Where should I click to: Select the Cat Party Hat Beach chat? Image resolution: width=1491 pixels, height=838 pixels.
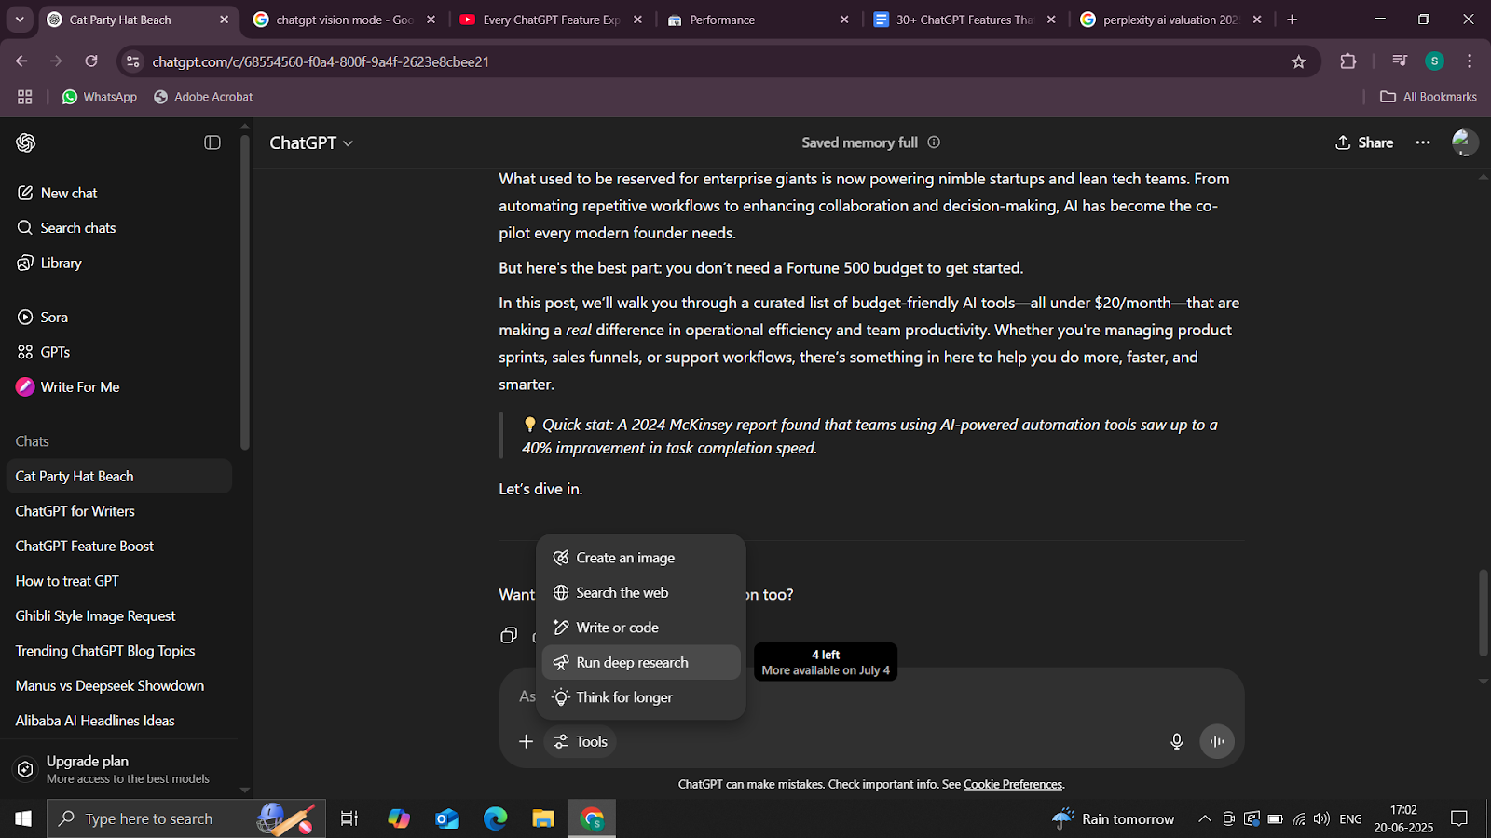[119, 476]
